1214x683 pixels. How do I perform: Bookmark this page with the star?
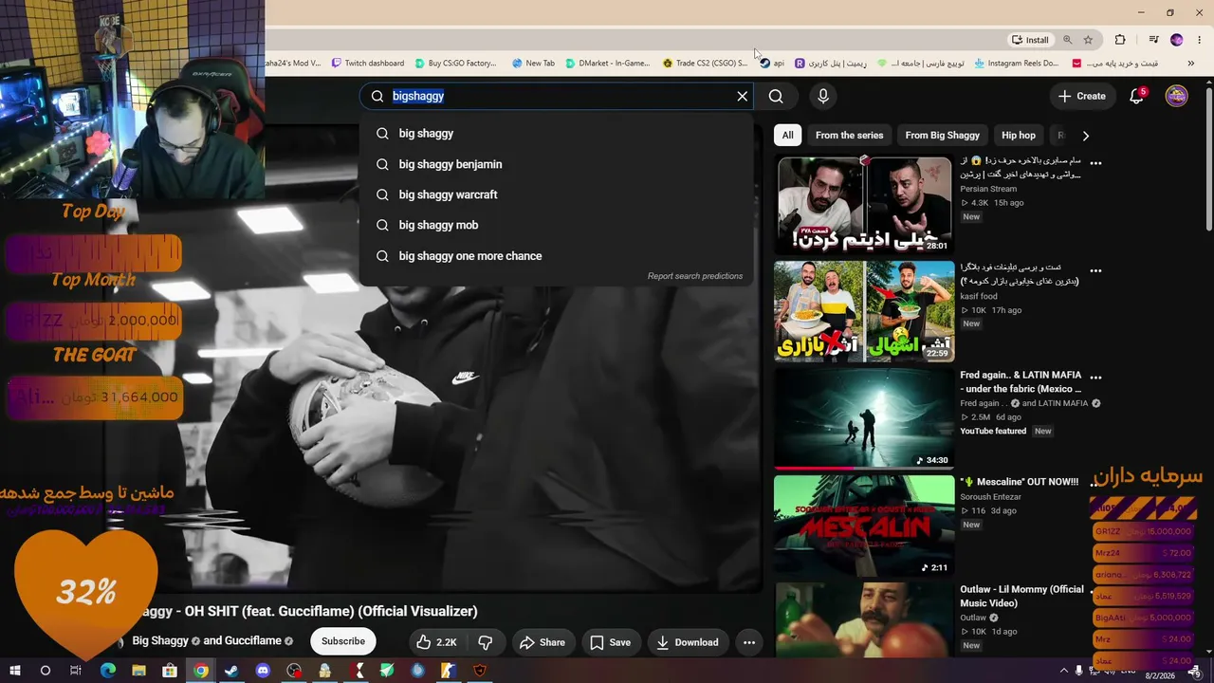[1089, 40]
